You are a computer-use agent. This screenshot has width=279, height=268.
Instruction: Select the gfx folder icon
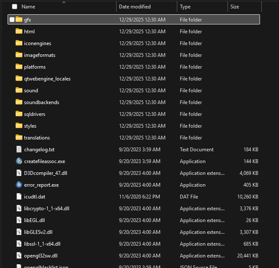coord(19,19)
